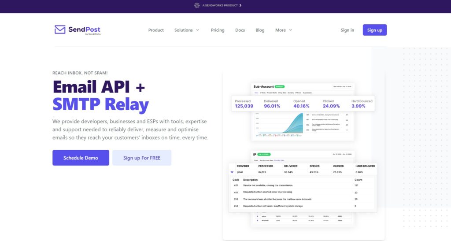Click the Sign up button in header
This screenshot has width=451, height=241.
pyautogui.click(x=374, y=30)
